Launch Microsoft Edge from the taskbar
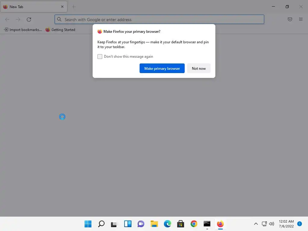This screenshot has height=231, width=308. tap(167, 224)
